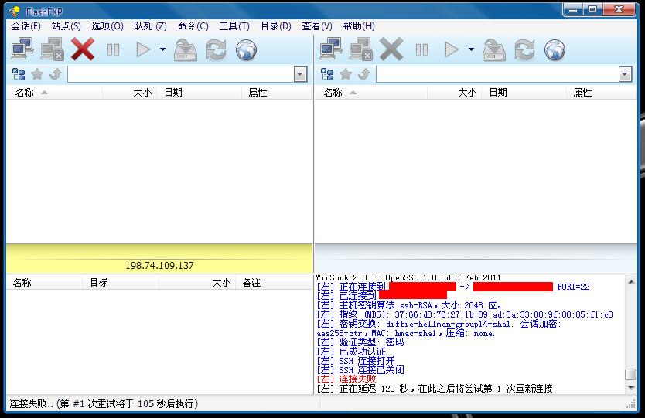Click the queue 备注 column header
The width and height of the screenshot is (645, 418).
[274, 282]
